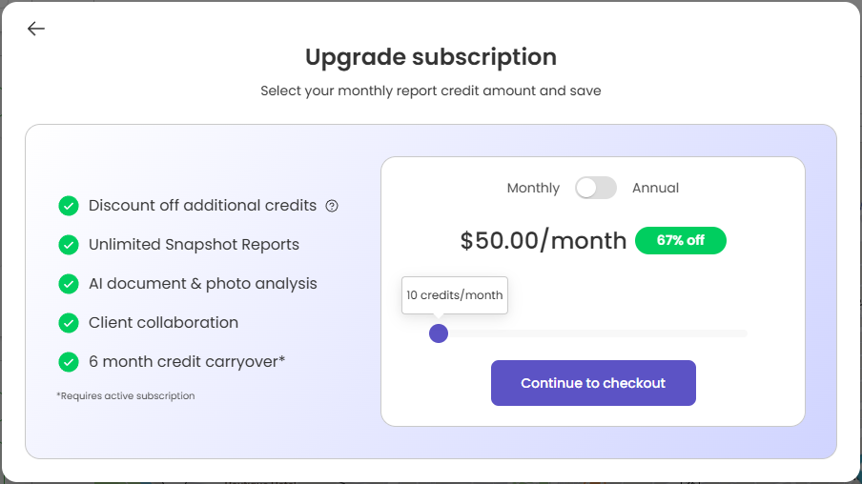Click the check icon for credit carryover
The width and height of the screenshot is (862, 484).
(x=69, y=362)
